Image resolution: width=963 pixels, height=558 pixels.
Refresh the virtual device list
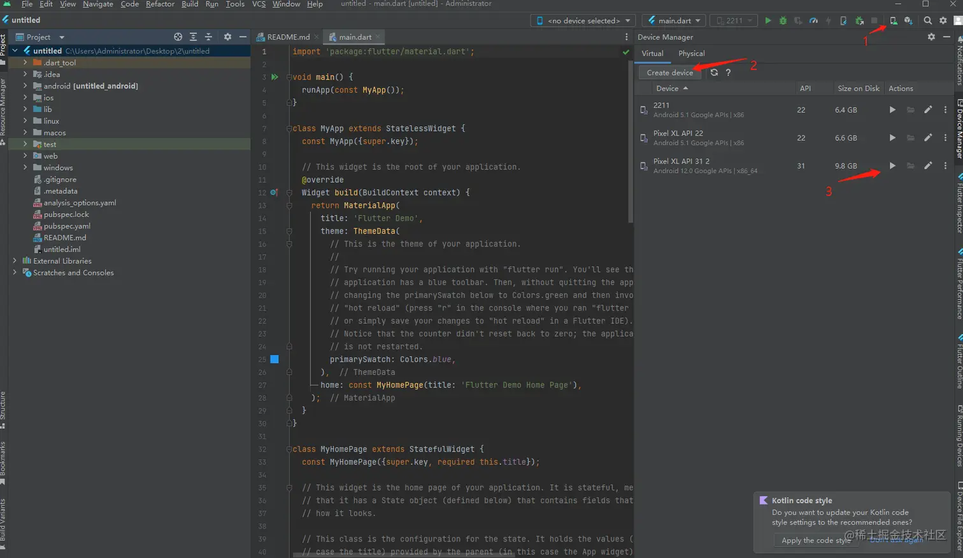[x=714, y=73]
